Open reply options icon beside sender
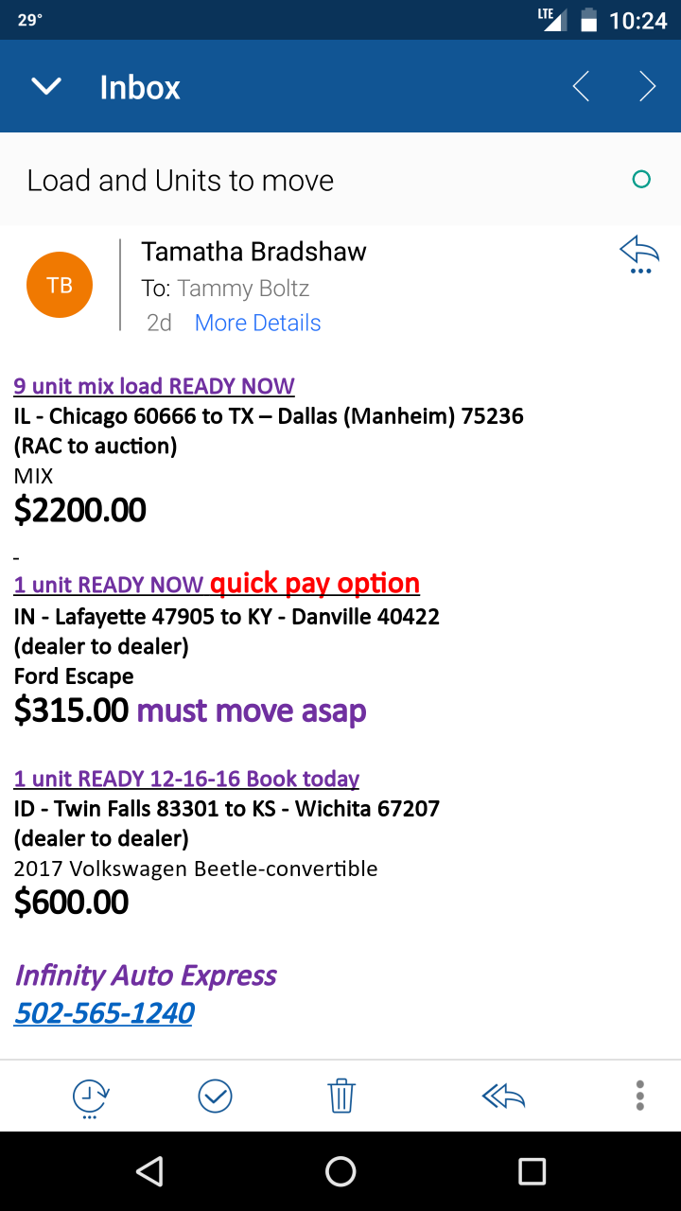 [x=639, y=255]
